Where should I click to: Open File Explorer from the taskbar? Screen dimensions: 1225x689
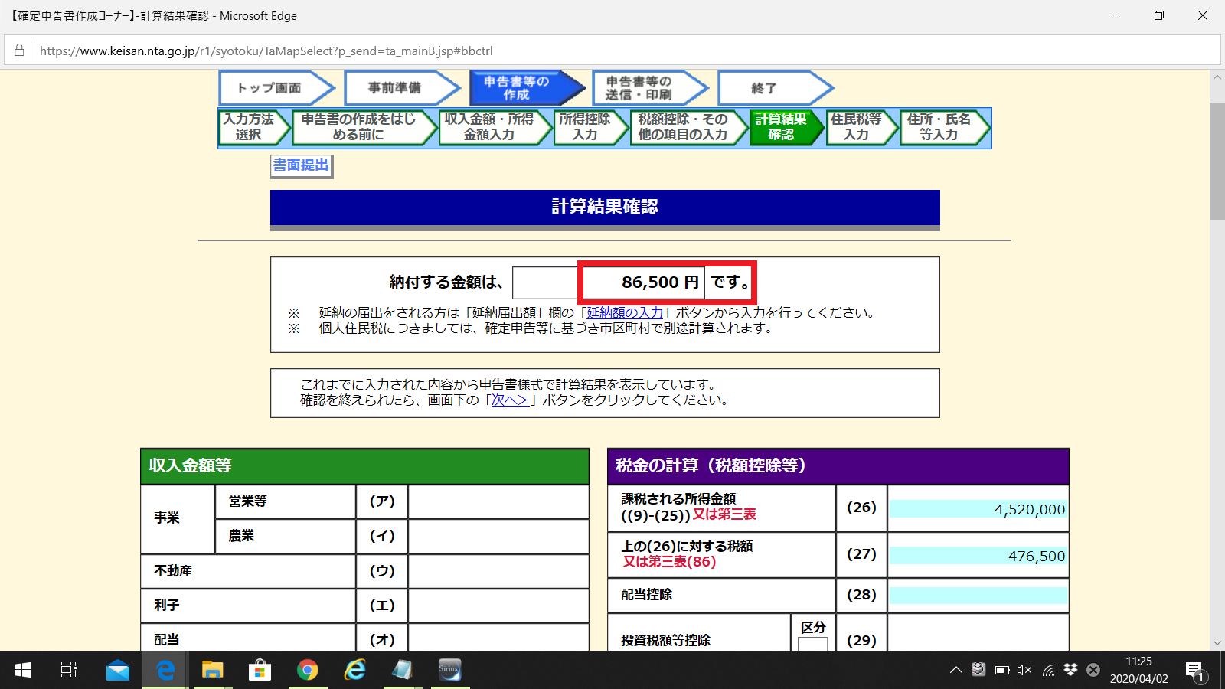pyautogui.click(x=213, y=670)
